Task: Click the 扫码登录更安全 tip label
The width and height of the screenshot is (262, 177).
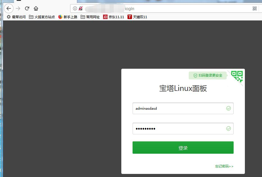Action: click(x=208, y=75)
